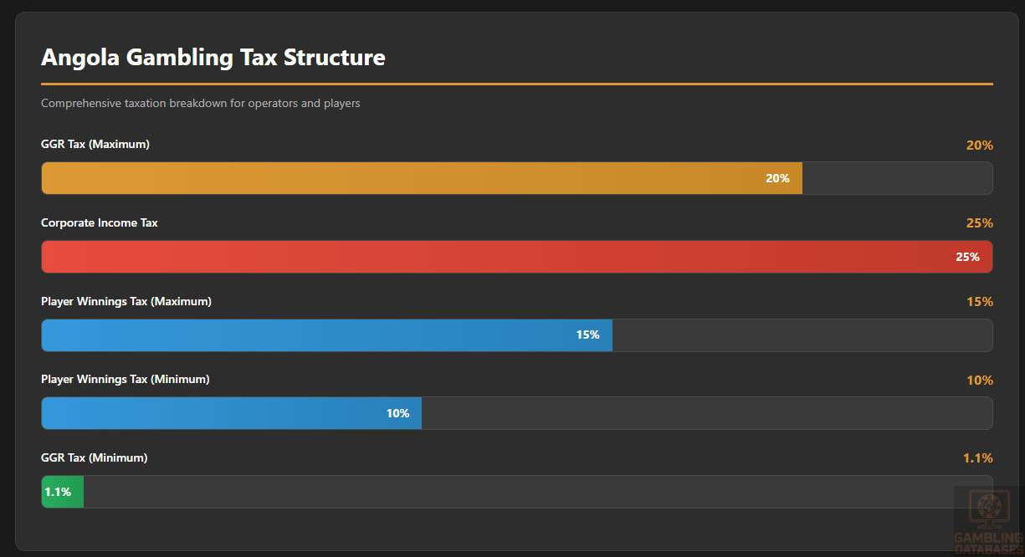The width and height of the screenshot is (1025, 557).
Task: Click the "GGR Tax (Maximum)" label
Action: tap(95, 145)
